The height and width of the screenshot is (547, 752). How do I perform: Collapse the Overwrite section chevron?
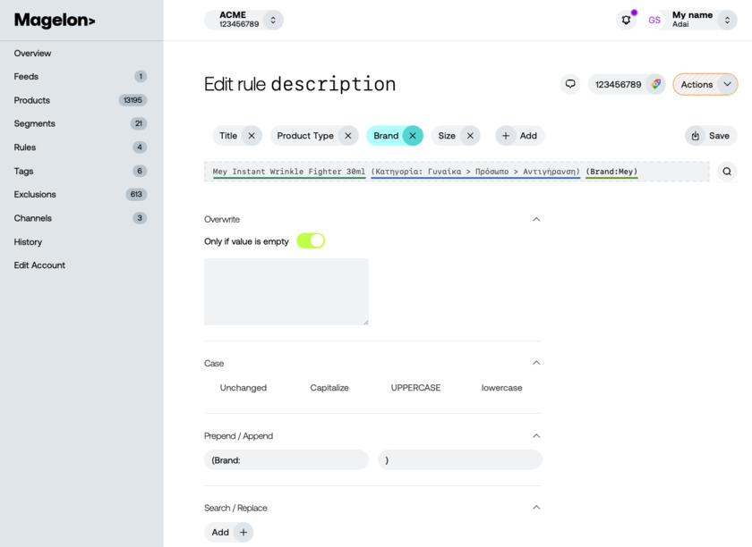click(x=536, y=219)
